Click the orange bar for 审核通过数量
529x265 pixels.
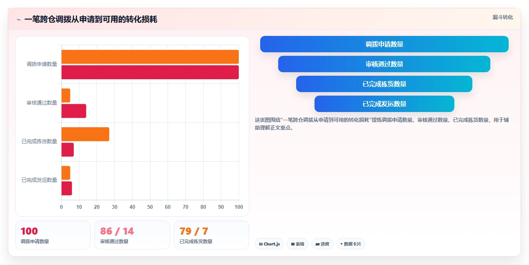[66, 96]
